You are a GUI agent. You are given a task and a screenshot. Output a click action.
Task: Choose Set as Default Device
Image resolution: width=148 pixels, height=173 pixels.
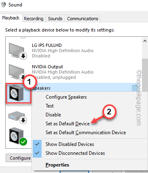(x=67, y=124)
